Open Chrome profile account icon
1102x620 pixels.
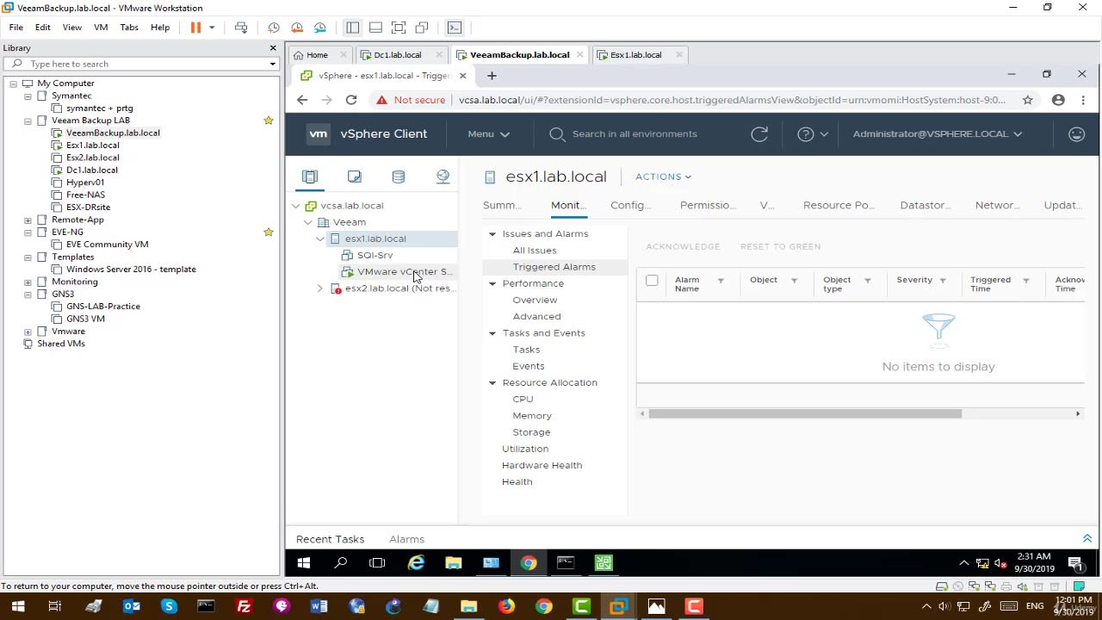point(1058,100)
